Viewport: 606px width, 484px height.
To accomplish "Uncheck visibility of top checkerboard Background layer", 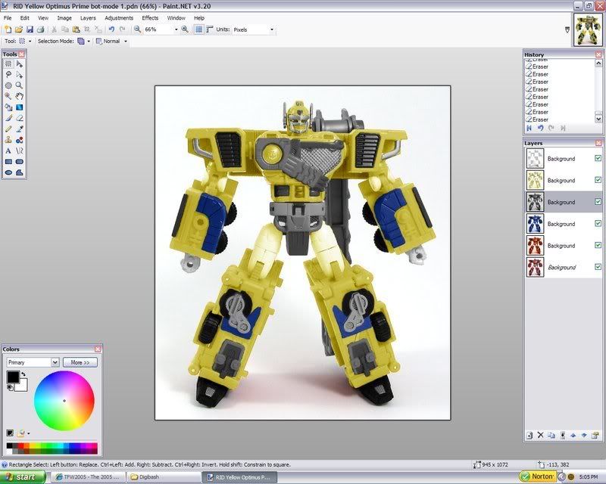I will (598, 158).
